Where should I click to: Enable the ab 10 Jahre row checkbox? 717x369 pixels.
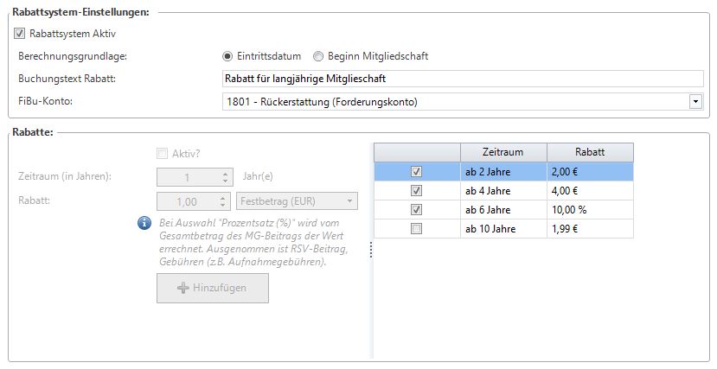click(x=417, y=229)
